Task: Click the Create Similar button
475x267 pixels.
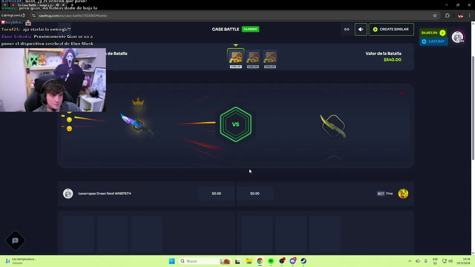Action: pos(391,29)
